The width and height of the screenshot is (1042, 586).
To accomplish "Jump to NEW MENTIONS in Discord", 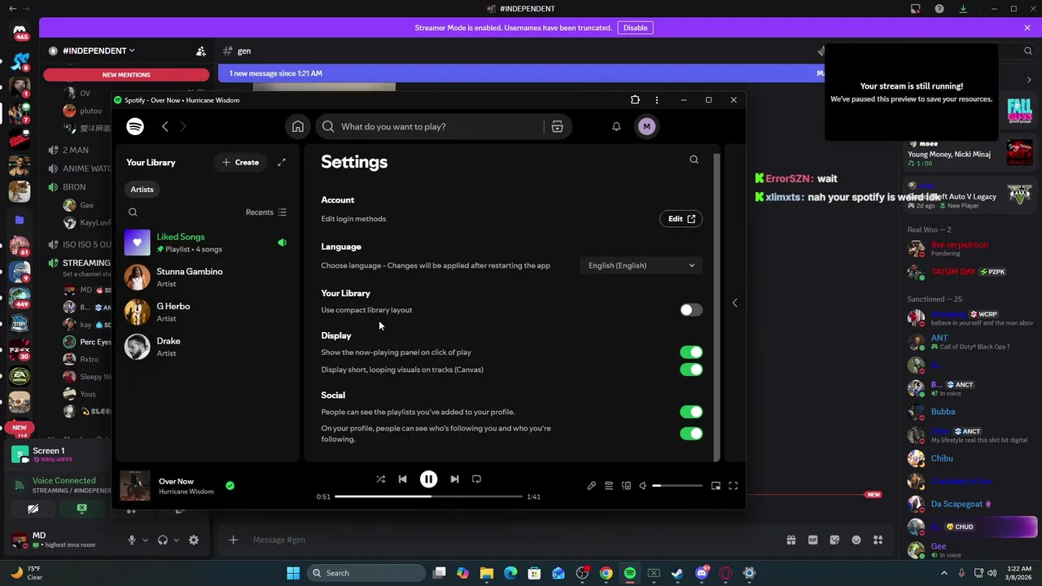I will pyautogui.click(x=126, y=75).
